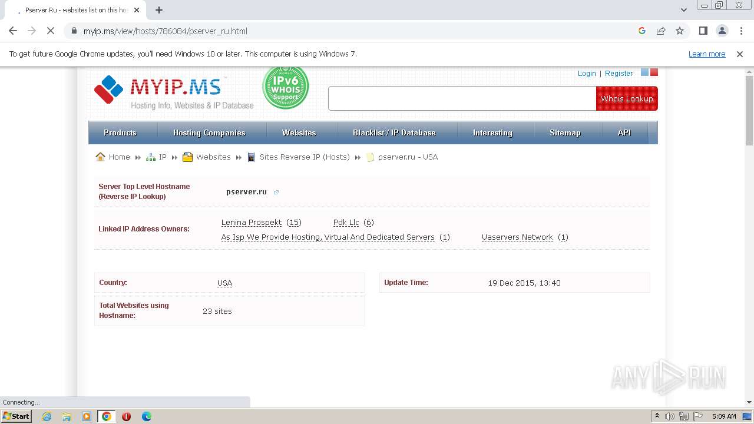
Task: Dismiss the Chrome update notification bar
Action: pyautogui.click(x=740, y=54)
